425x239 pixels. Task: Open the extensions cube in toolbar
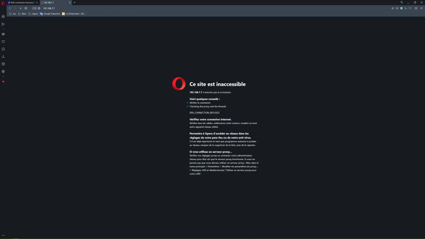pyautogui.click(x=416, y=8)
